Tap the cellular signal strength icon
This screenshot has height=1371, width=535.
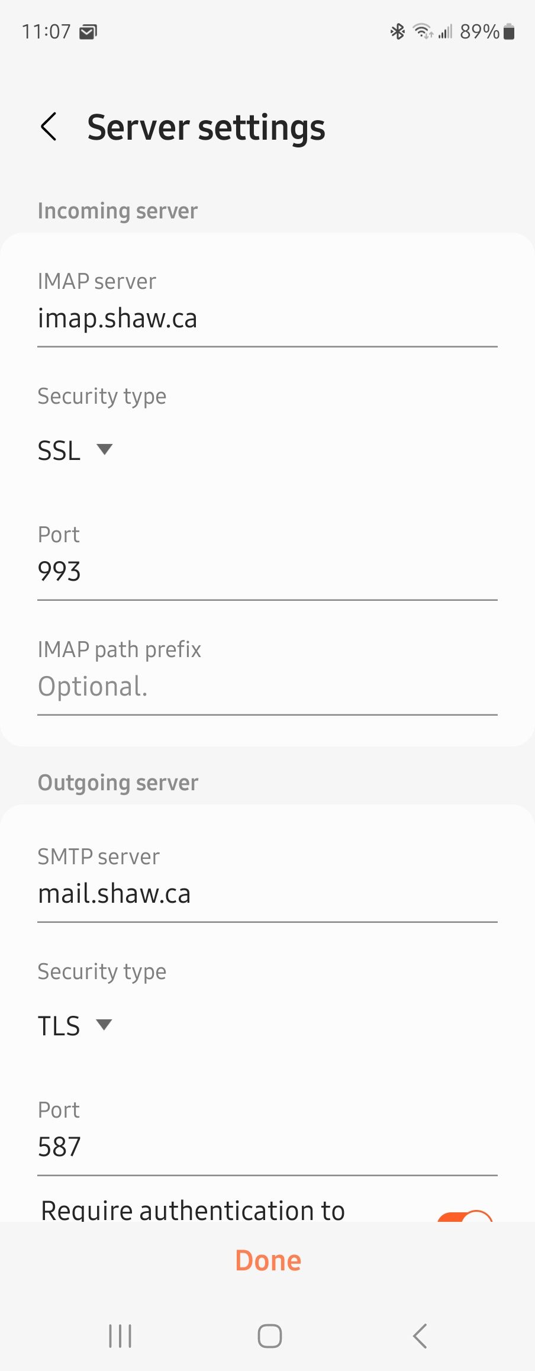tap(446, 31)
